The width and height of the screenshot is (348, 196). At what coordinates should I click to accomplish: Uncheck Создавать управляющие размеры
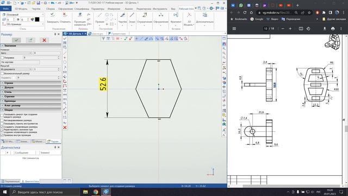click(x=2, y=127)
